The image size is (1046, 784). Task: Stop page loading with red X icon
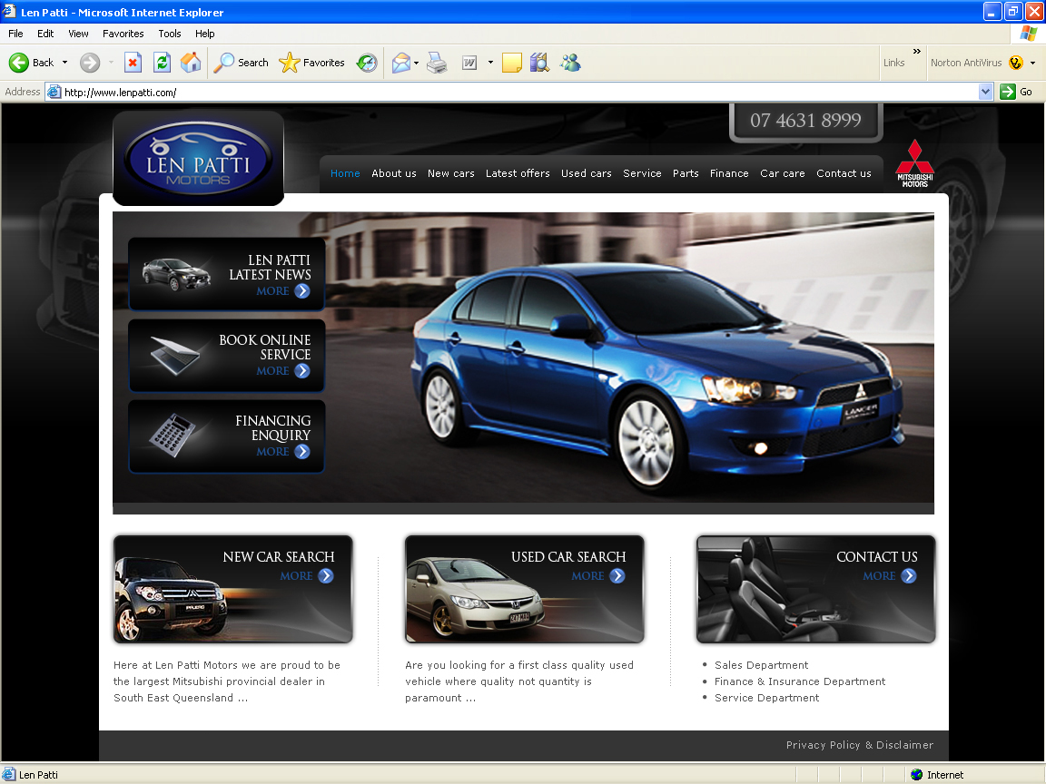pyautogui.click(x=133, y=63)
